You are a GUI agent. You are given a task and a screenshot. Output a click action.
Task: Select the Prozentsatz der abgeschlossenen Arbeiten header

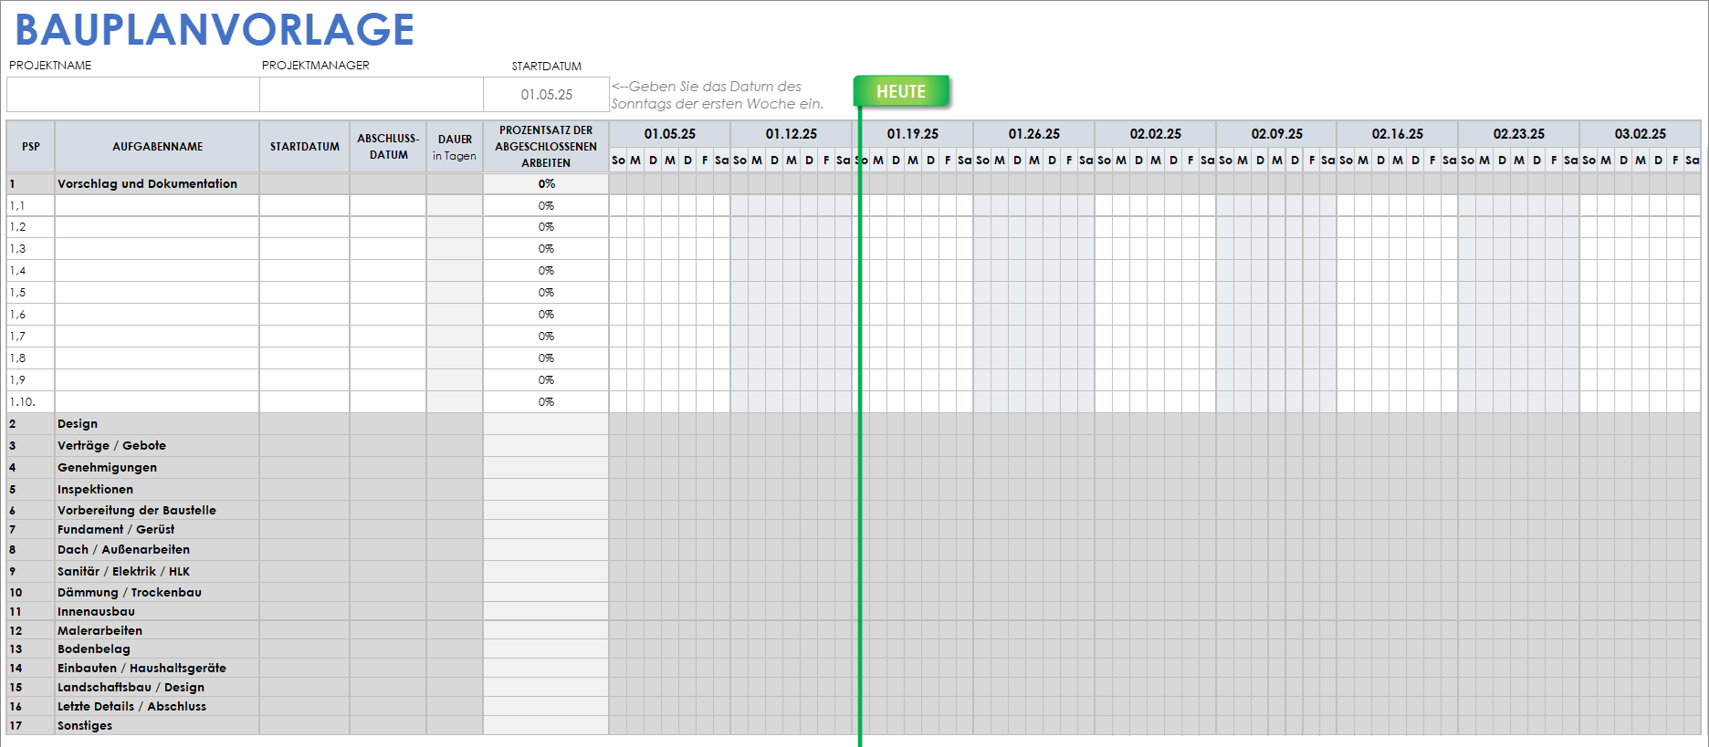(546, 146)
